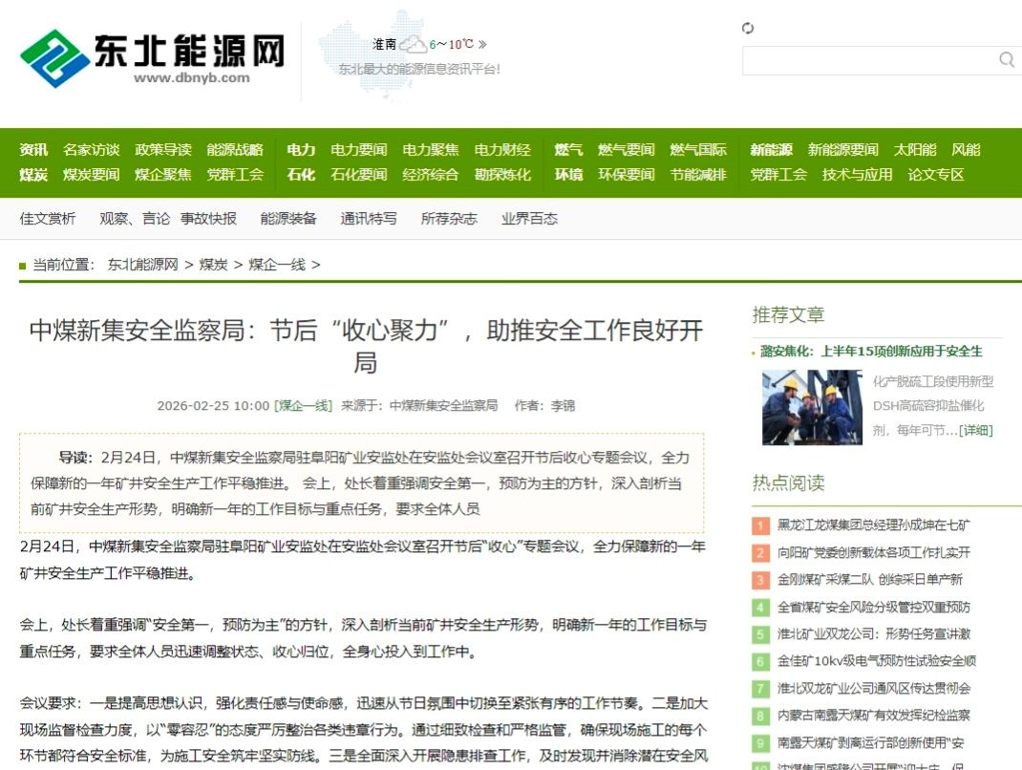The image size is (1022, 770).
Task: Click the 东北能源网 site logo
Action: 153,58
